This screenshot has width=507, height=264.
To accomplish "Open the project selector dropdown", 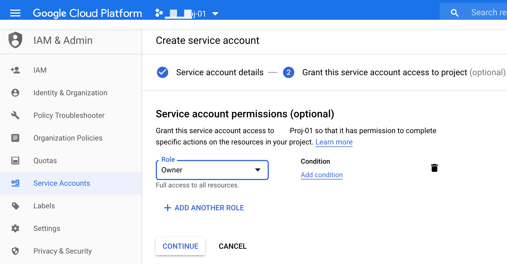I will [216, 14].
